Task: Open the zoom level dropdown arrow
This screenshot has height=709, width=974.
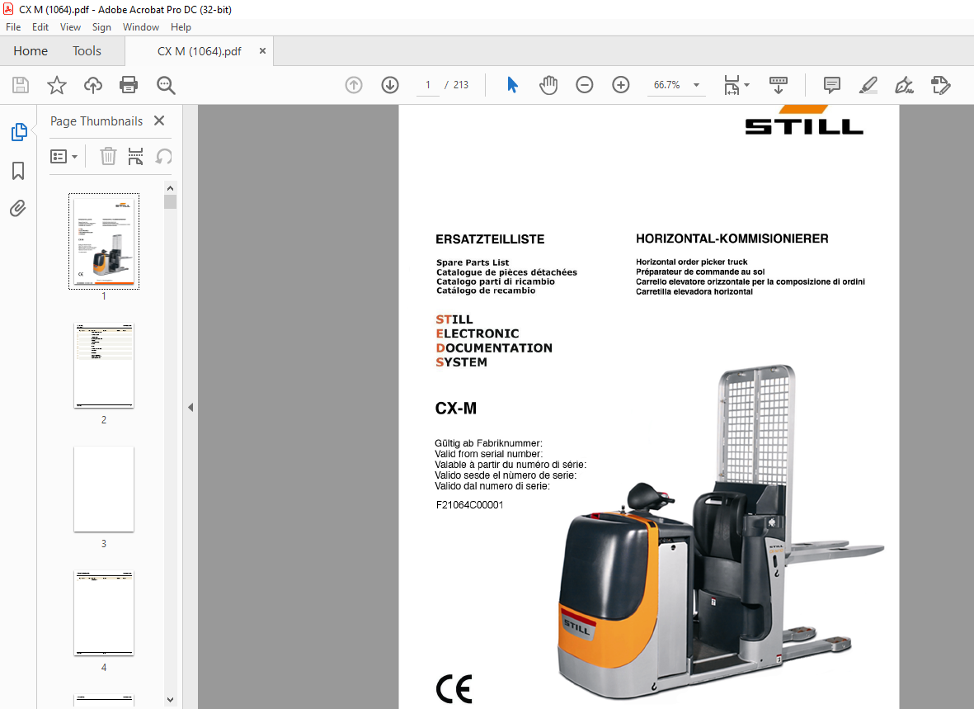Action: click(696, 85)
